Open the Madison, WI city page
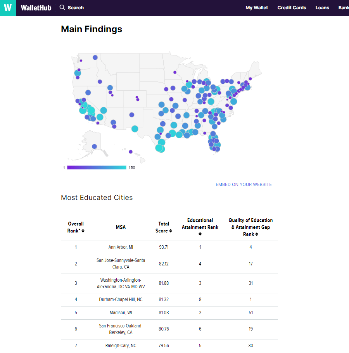This screenshot has width=349, height=353. [x=121, y=313]
